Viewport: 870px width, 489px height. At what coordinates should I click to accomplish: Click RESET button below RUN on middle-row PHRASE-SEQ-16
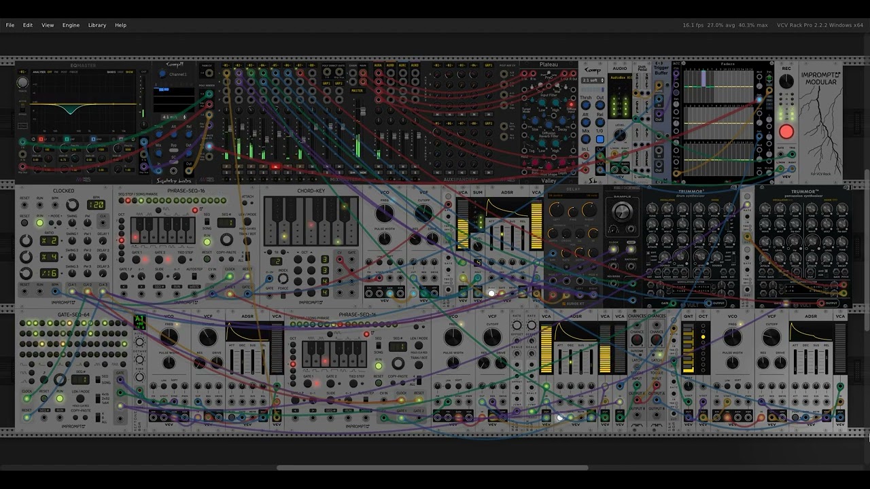point(207,259)
